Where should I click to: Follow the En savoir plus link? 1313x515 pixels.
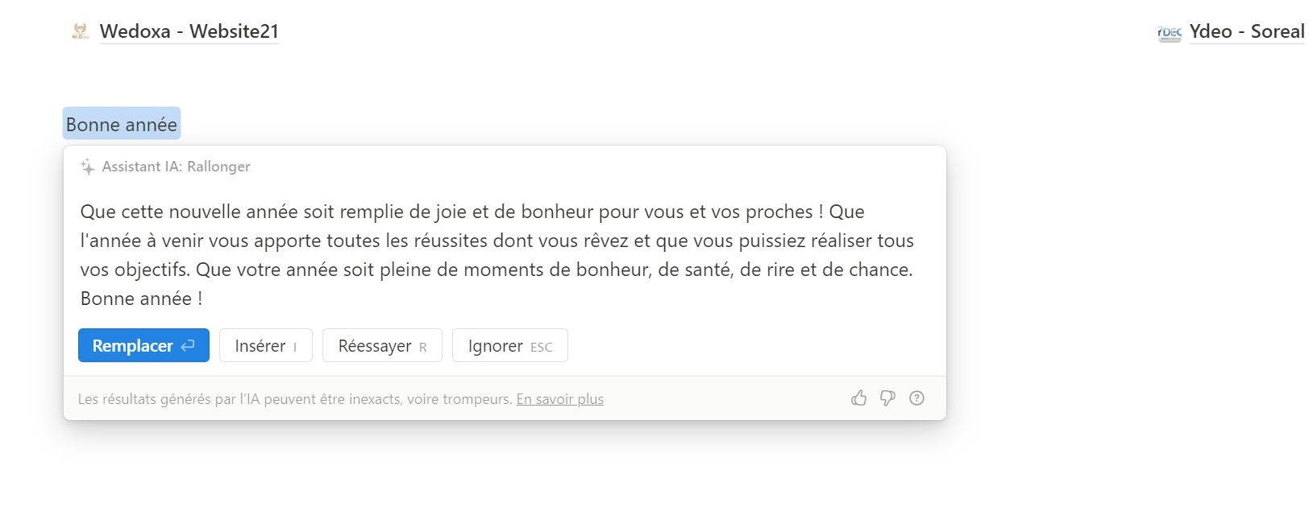pyautogui.click(x=559, y=399)
